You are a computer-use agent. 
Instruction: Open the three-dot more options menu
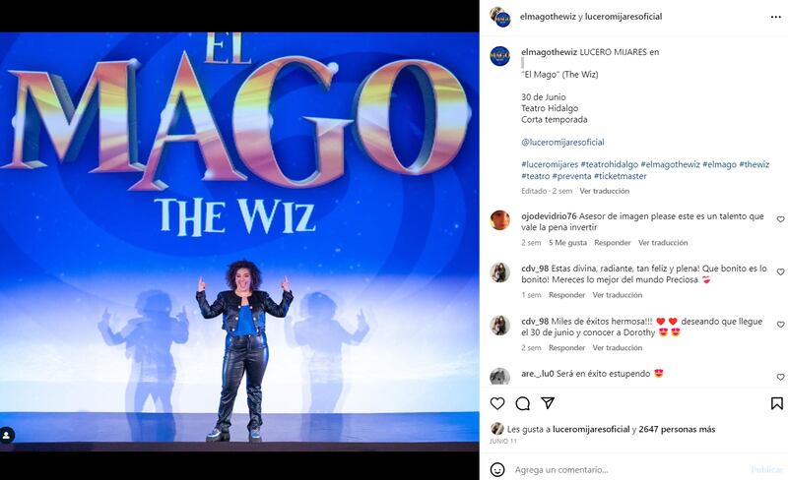pos(776,17)
